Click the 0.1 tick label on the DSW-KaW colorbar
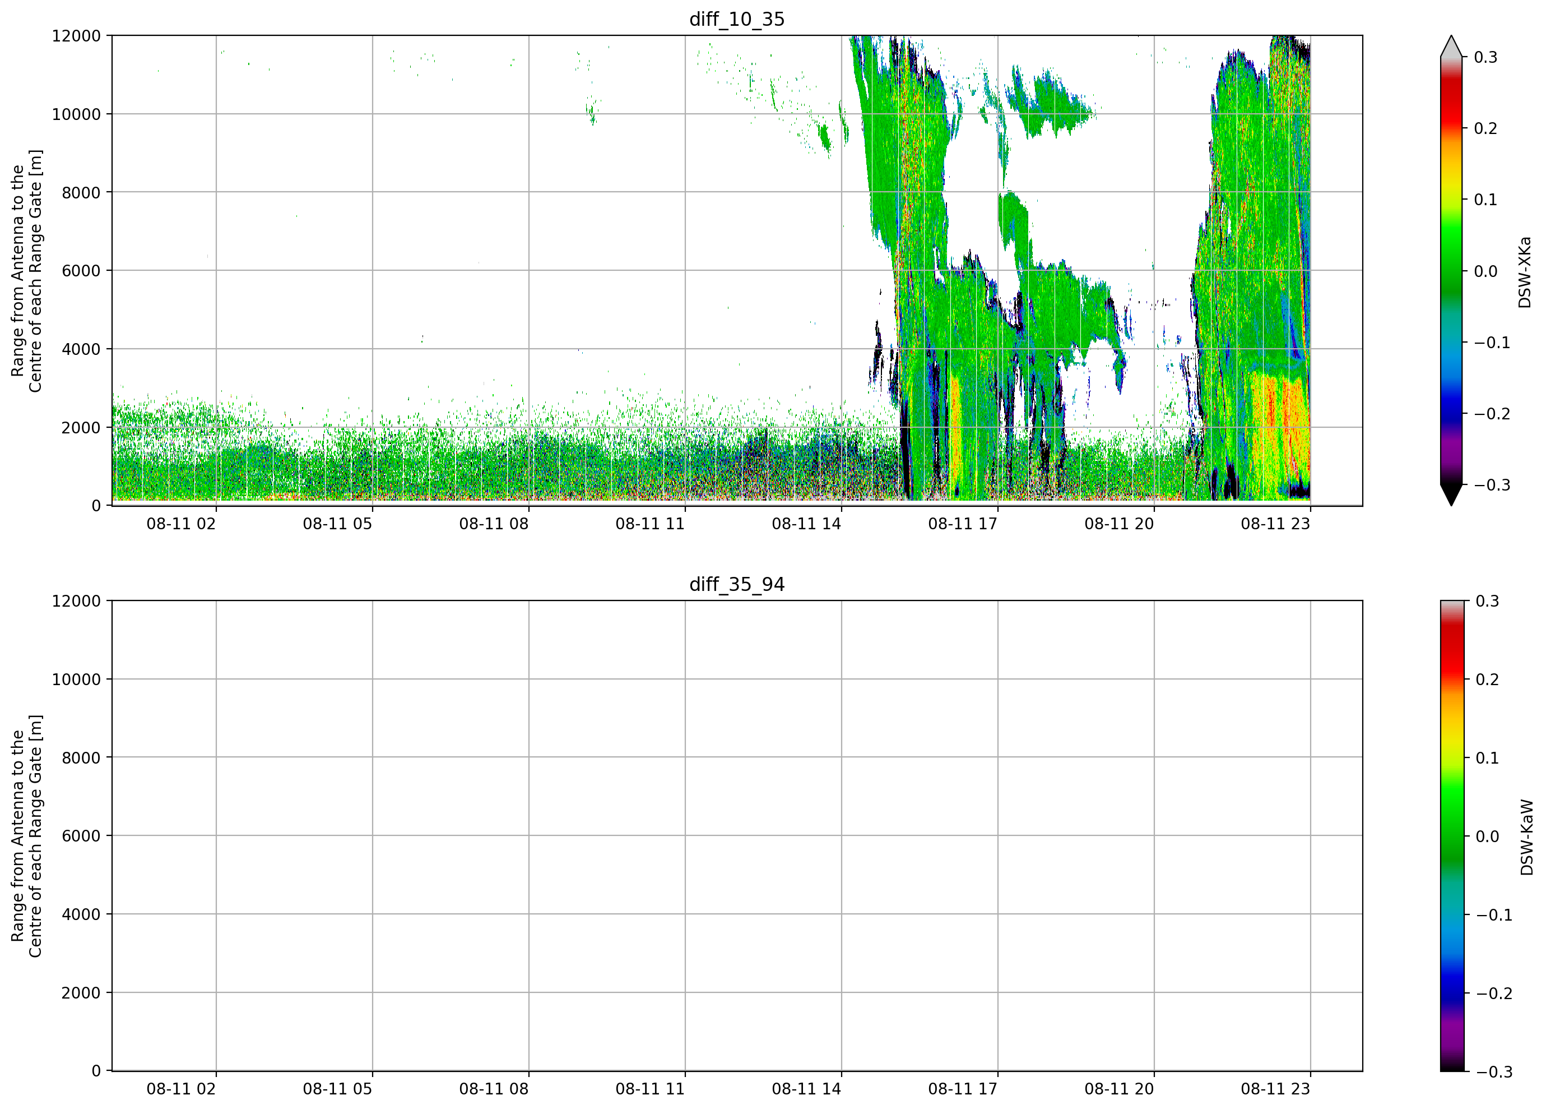 pos(1487,758)
